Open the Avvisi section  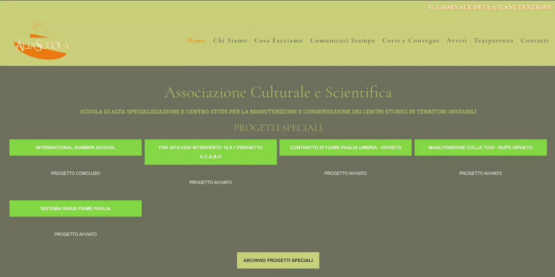(x=457, y=40)
